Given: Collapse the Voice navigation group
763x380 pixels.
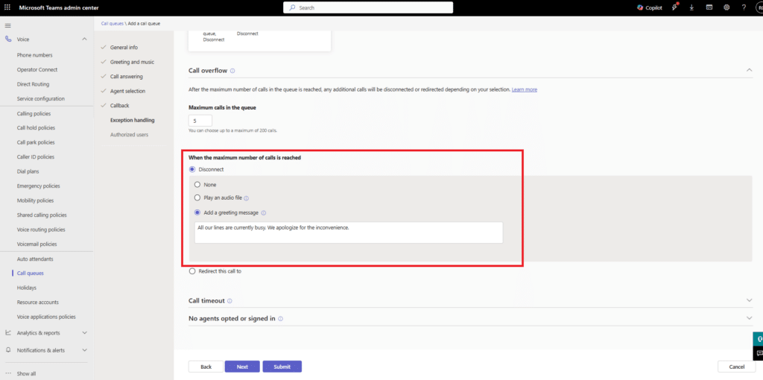Looking at the screenshot, I should coord(84,39).
